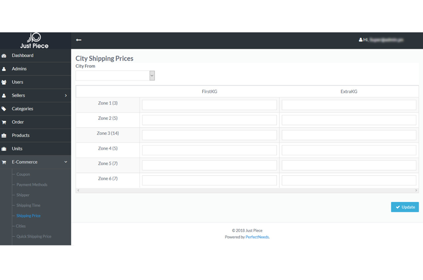
Task: Click the back arrow icon in header
Action: 79,40
